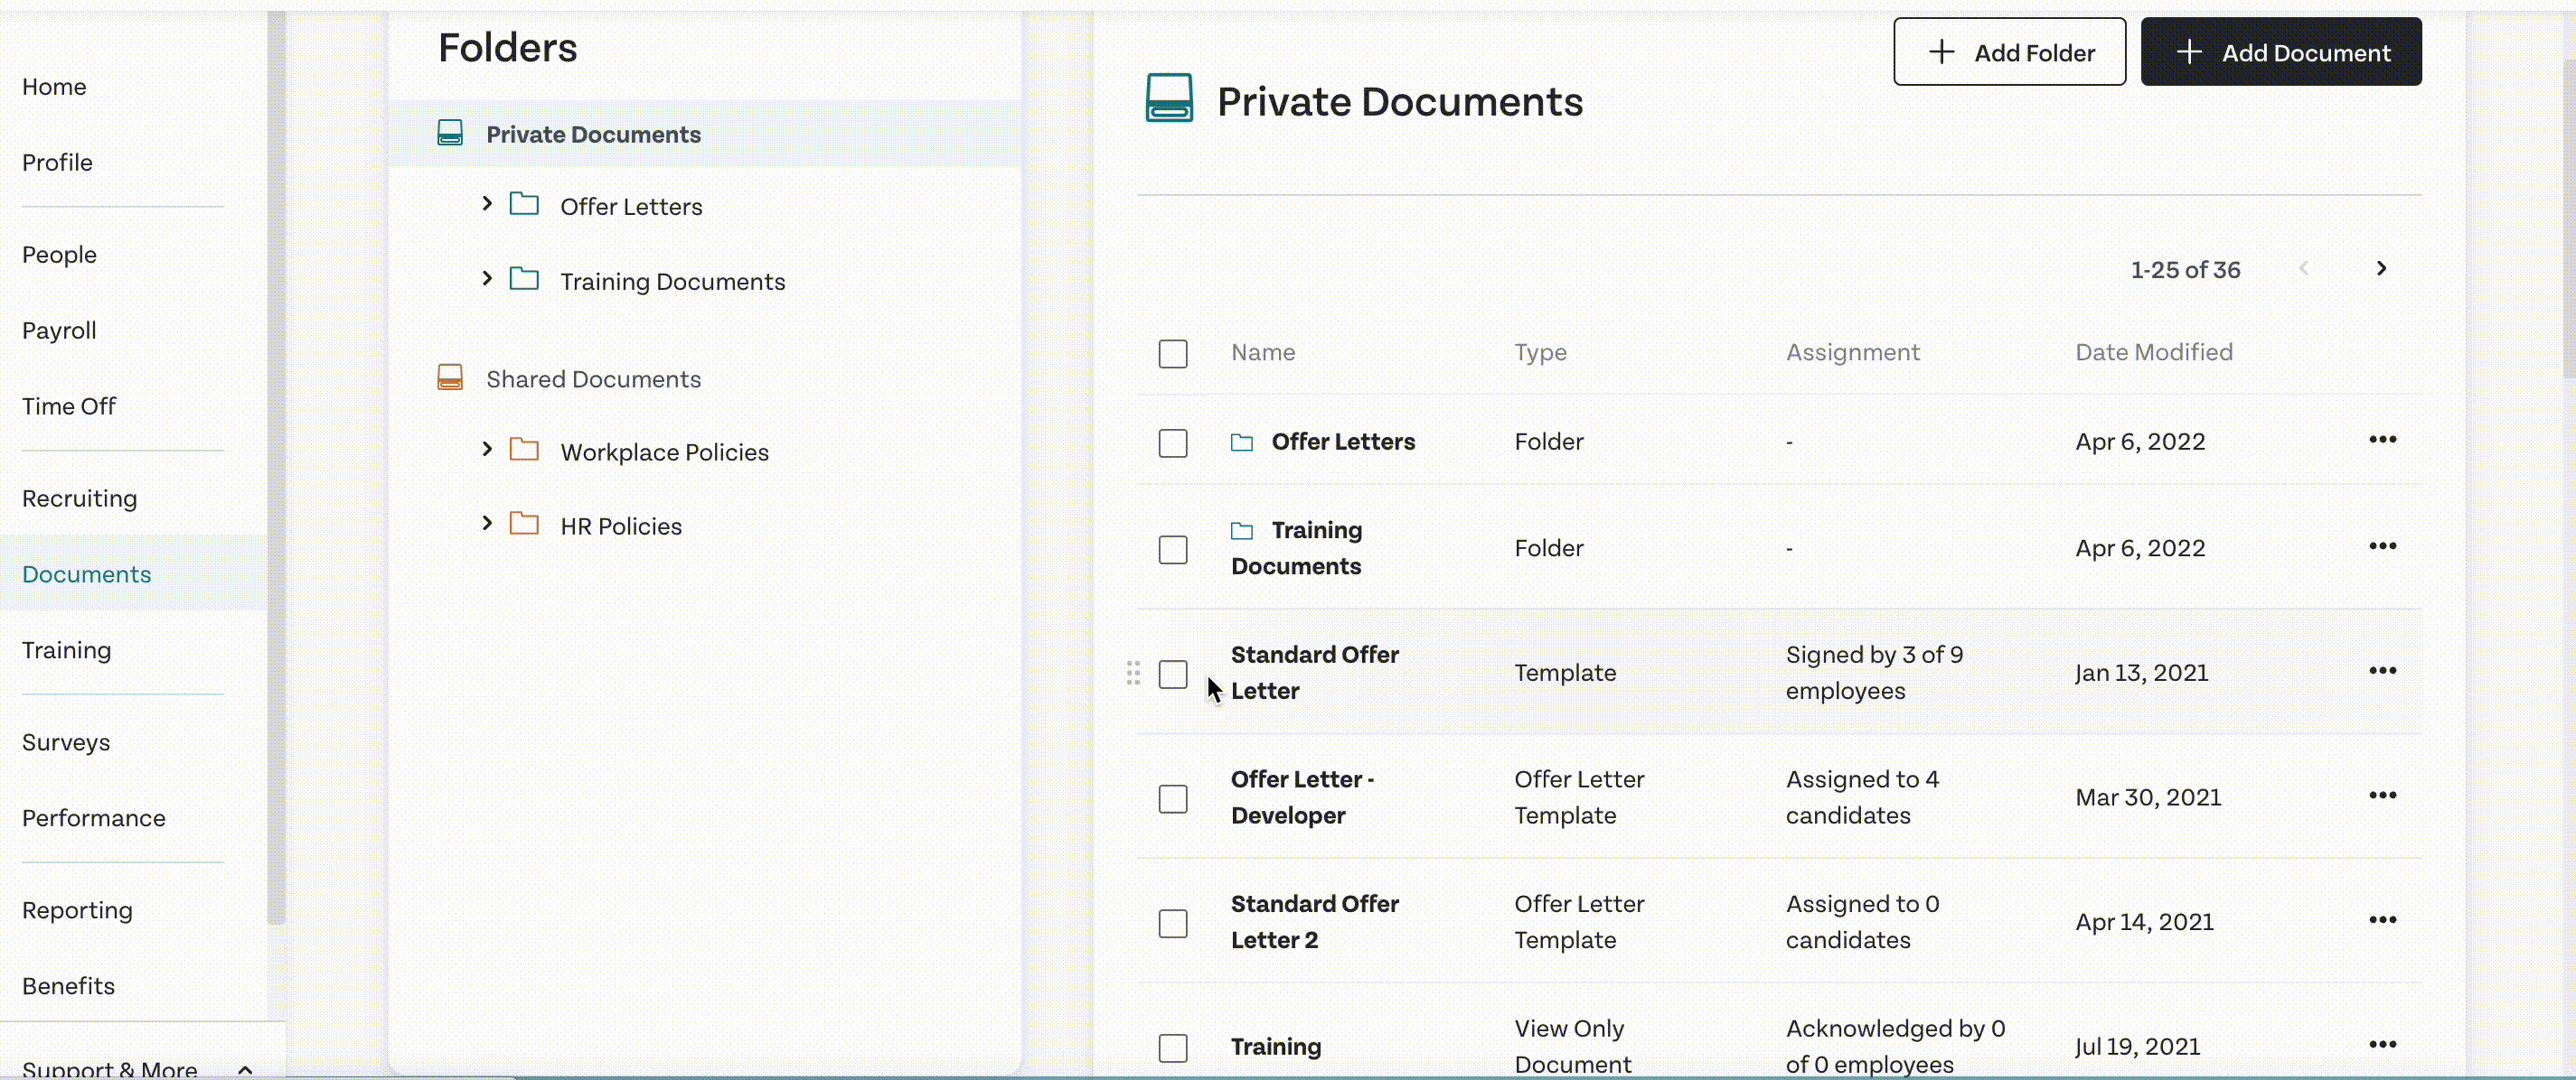Check the Training Documents folder row checkbox
2576x1080 pixels.
point(1173,550)
